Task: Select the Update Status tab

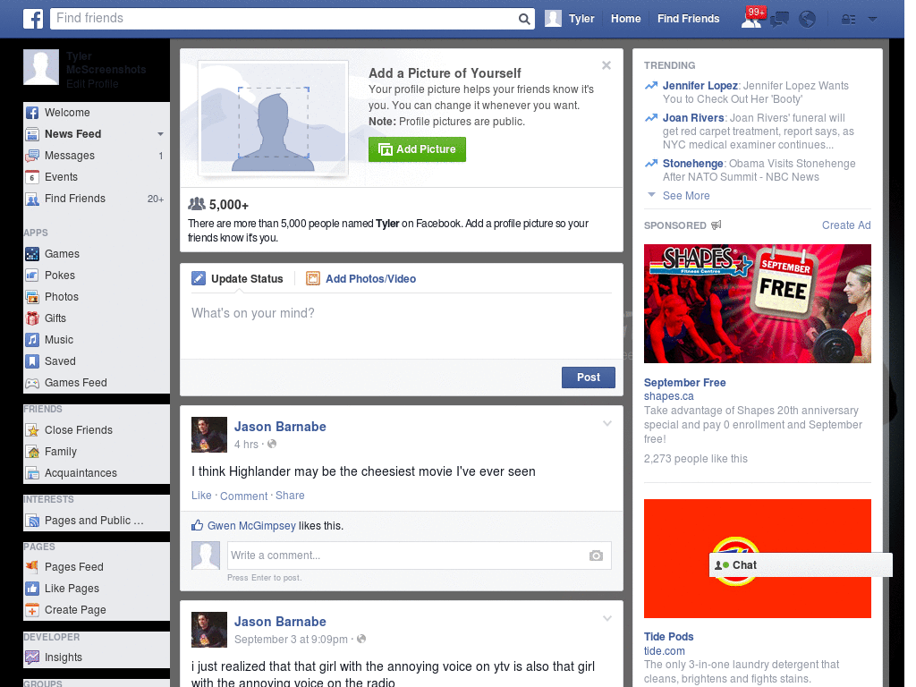Action: point(238,279)
